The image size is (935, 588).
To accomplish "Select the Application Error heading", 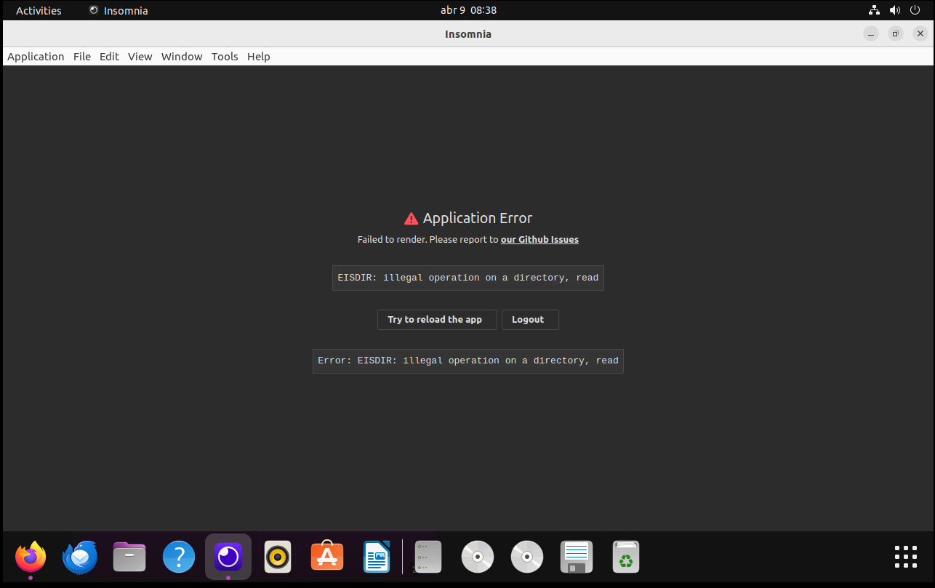I will (x=478, y=218).
